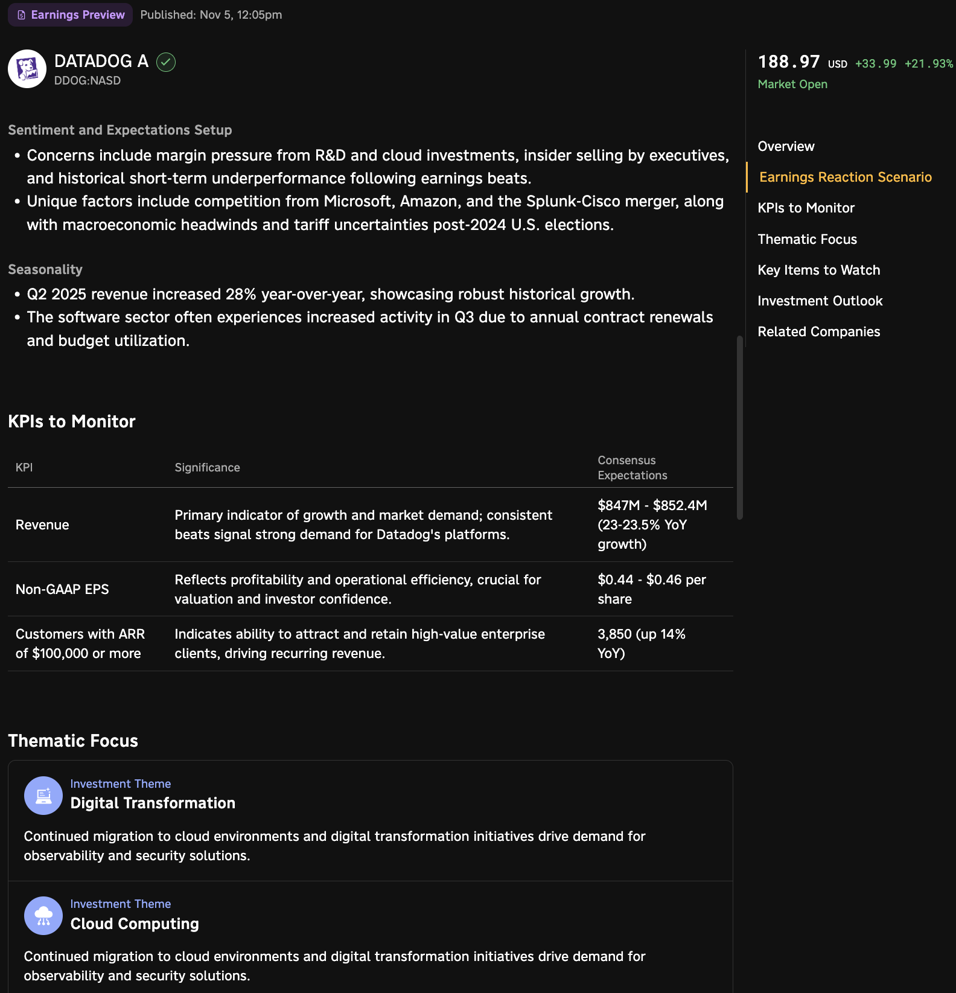956x993 pixels.
Task: Click the Microsoft and Amazon competition bullet
Action: coord(375,213)
